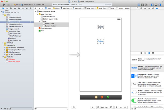Open the Media library
The height and width of the screenshot is (110, 164).
coord(153,53)
